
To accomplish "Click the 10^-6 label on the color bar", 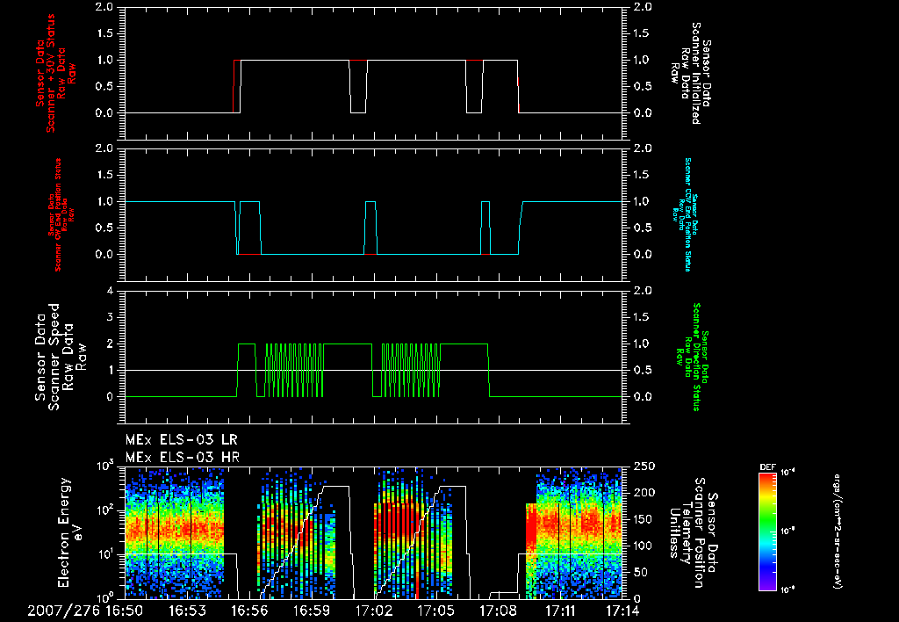I will tap(788, 589).
